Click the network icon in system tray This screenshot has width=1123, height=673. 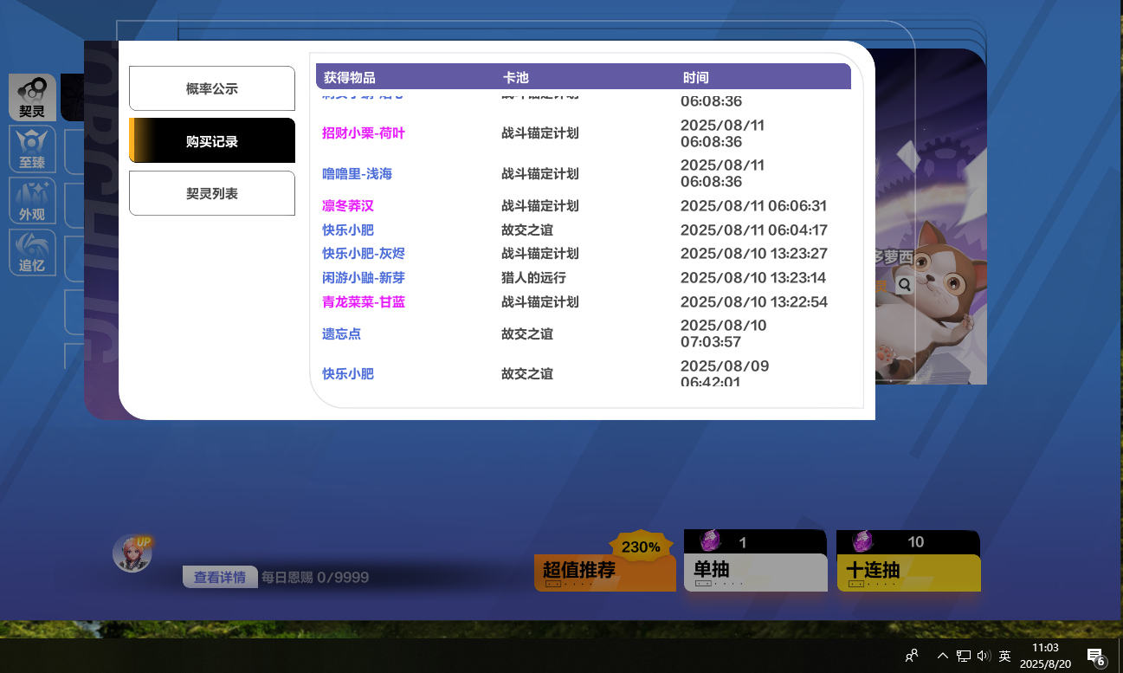963,656
